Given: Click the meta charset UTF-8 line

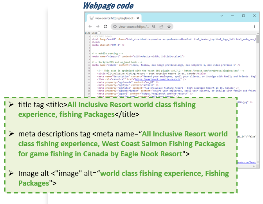Looking at the screenshot, I should (x=108, y=45).
